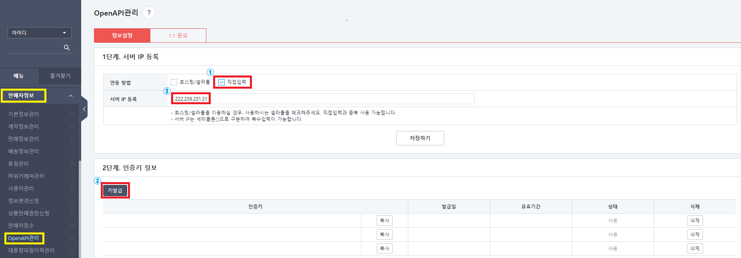Switch to the 1:1 문의 tab

(x=178, y=36)
